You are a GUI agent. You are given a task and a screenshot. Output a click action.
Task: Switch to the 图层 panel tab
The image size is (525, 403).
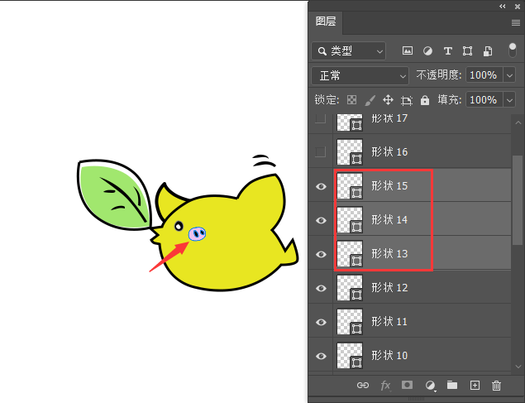point(326,22)
